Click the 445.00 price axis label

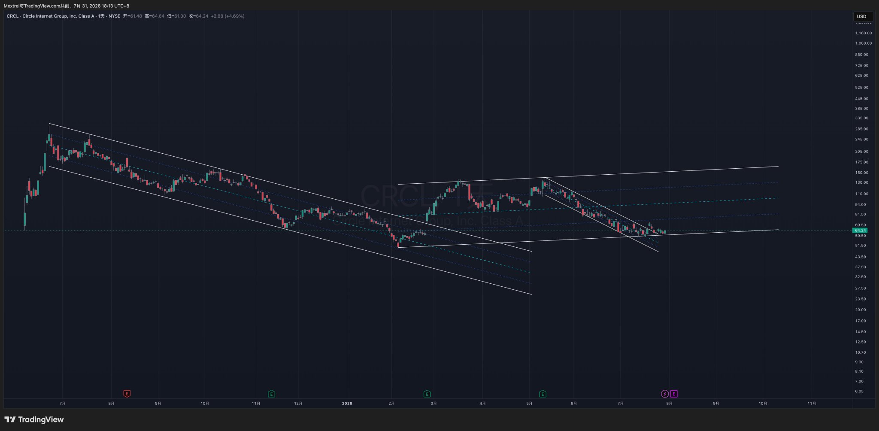pos(862,99)
